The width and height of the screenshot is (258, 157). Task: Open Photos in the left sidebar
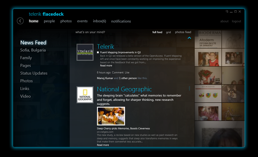pyautogui.click(x=27, y=81)
